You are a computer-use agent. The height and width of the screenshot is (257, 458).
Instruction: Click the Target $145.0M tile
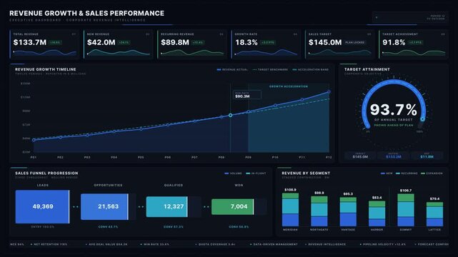pos(360,156)
